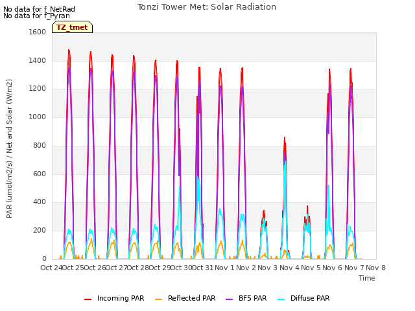Image resolution: width=415 pixels, height=311 pixels.
Task: Click the highest Incoming PAR peak near 1480
Action: point(69,50)
